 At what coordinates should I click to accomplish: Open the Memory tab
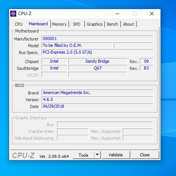[x=59, y=24]
